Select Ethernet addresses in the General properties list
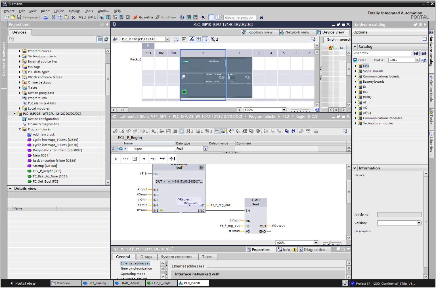This screenshot has height=288, width=436. (x=135, y=263)
